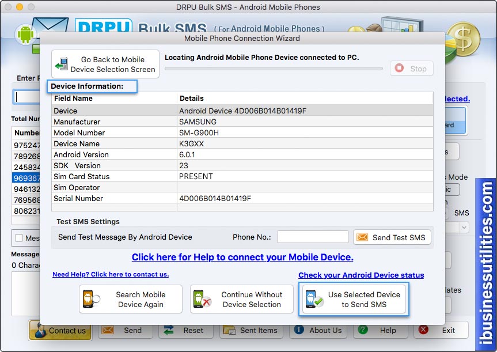
Task: Click the Exit button in main window
Action: (441, 331)
